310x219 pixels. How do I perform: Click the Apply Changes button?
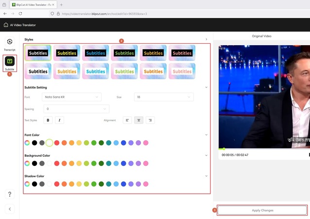262,210
